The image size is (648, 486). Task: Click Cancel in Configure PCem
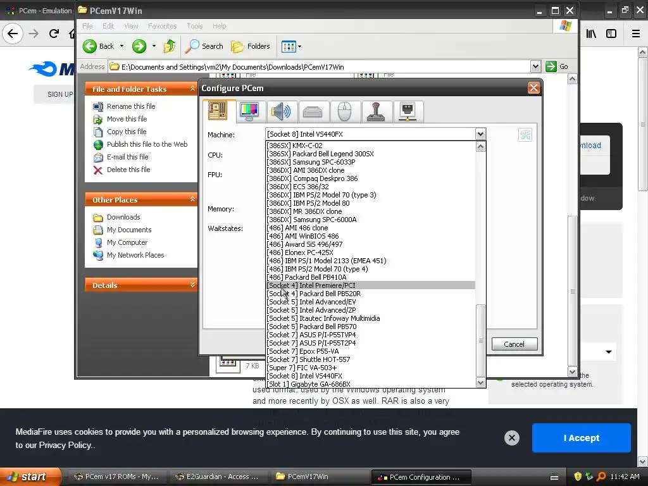514,344
